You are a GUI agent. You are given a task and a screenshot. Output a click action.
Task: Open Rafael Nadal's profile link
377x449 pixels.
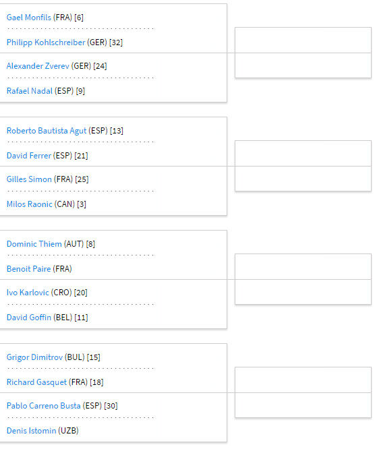click(30, 91)
